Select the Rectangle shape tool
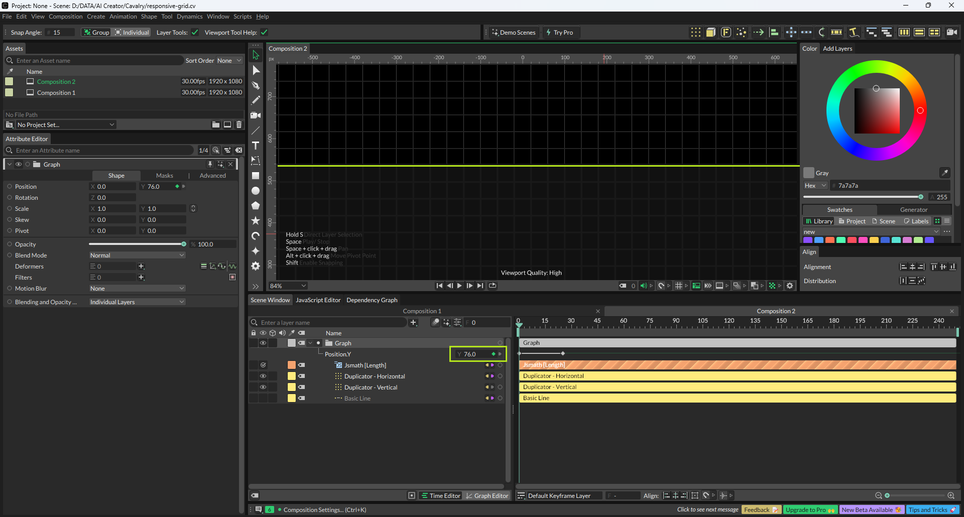 coord(256,176)
